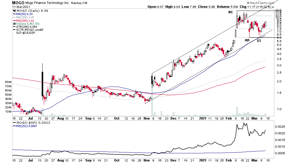Click the dotted MA(150) legend entry
This screenshot has height=163, width=290.
[x=24, y=18]
